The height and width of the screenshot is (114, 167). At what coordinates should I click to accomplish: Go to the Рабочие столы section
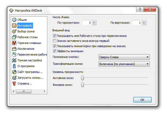click(27, 37)
